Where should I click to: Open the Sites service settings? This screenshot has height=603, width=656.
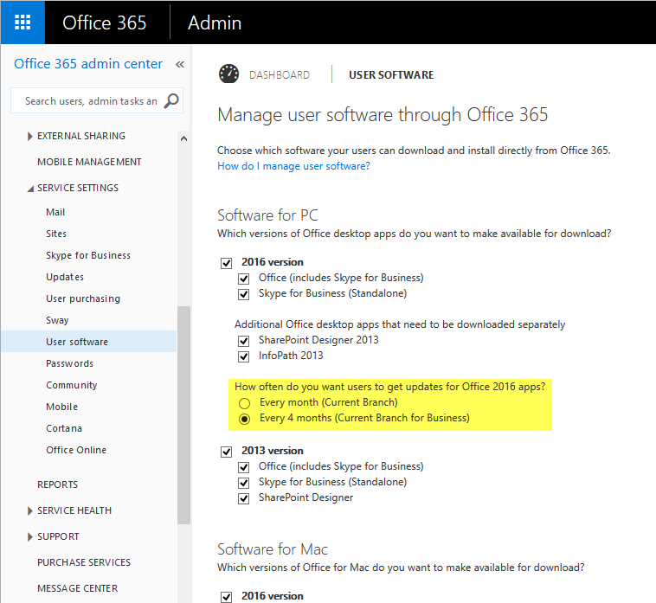click(56, 234)
